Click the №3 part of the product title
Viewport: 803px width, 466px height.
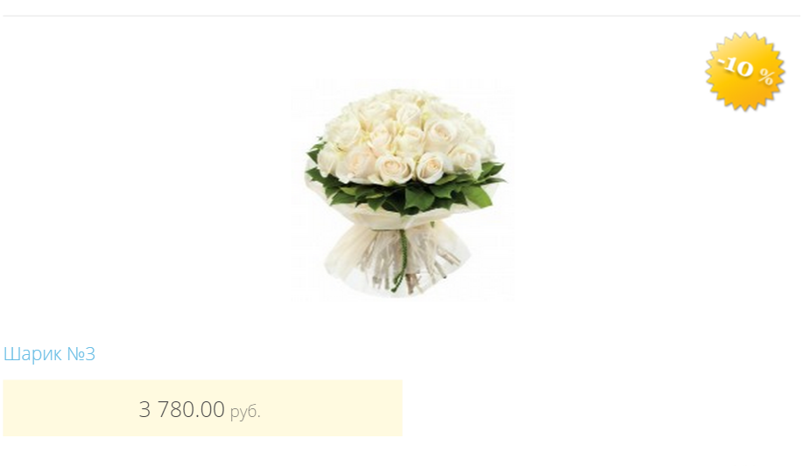(81, 354)
